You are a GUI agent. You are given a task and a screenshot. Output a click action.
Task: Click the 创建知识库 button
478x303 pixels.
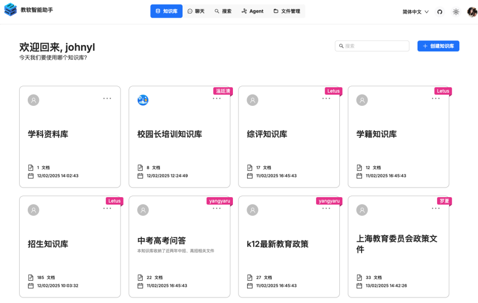(x=438, y=46)
